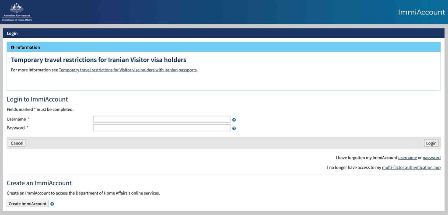The height and width of the screenshot is (215, 448).
Task: Click the Create ImmiAccount help icon
Action: point(52,204)
